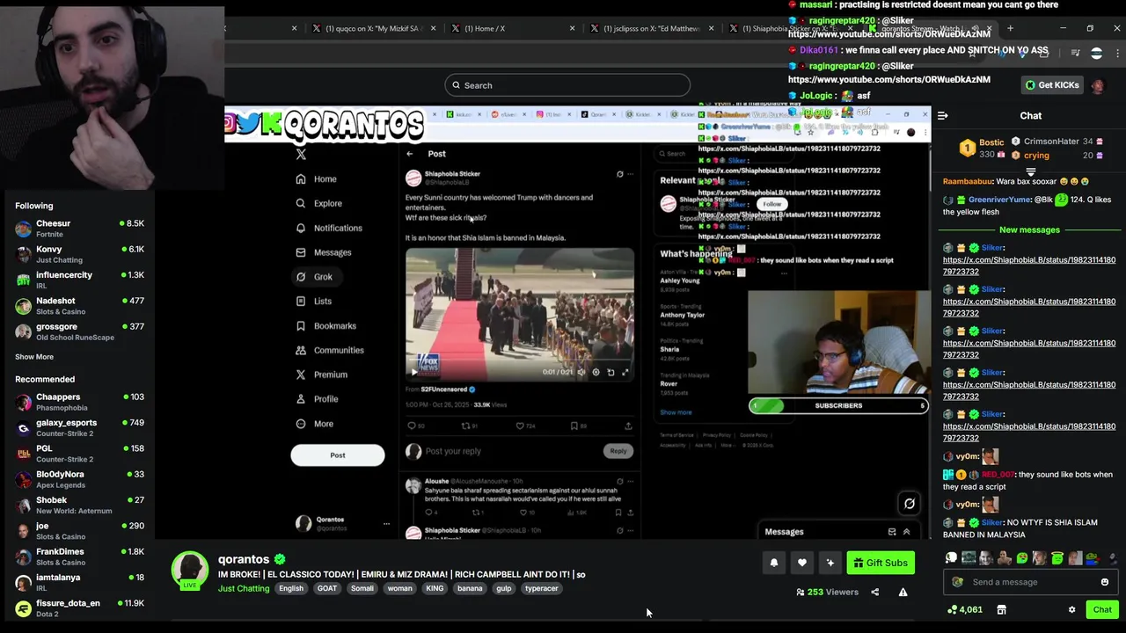Click Bookmarks in streamed X sidebar
The width and height of the screenshot is (1126, 633).
(326, 326)
